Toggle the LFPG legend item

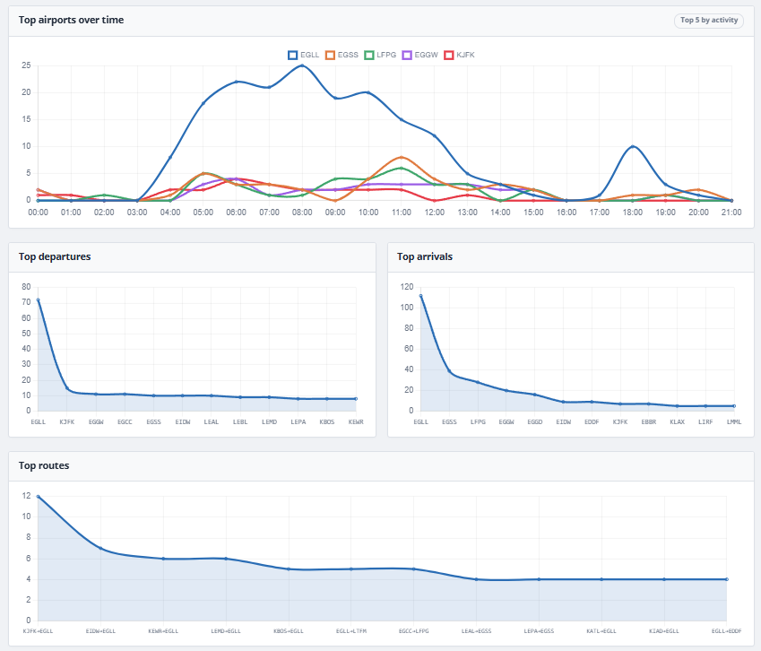[x=380, y=55]
